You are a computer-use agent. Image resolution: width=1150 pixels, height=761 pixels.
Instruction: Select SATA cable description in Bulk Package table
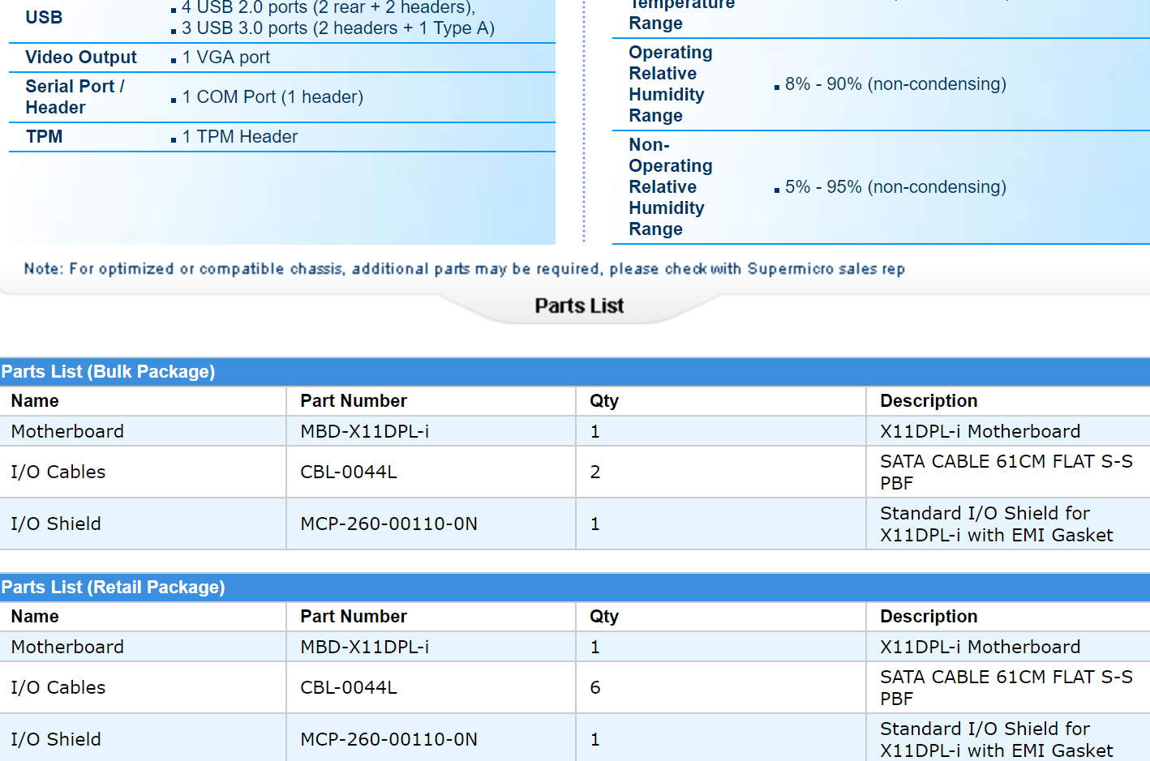coord(1006,472)
